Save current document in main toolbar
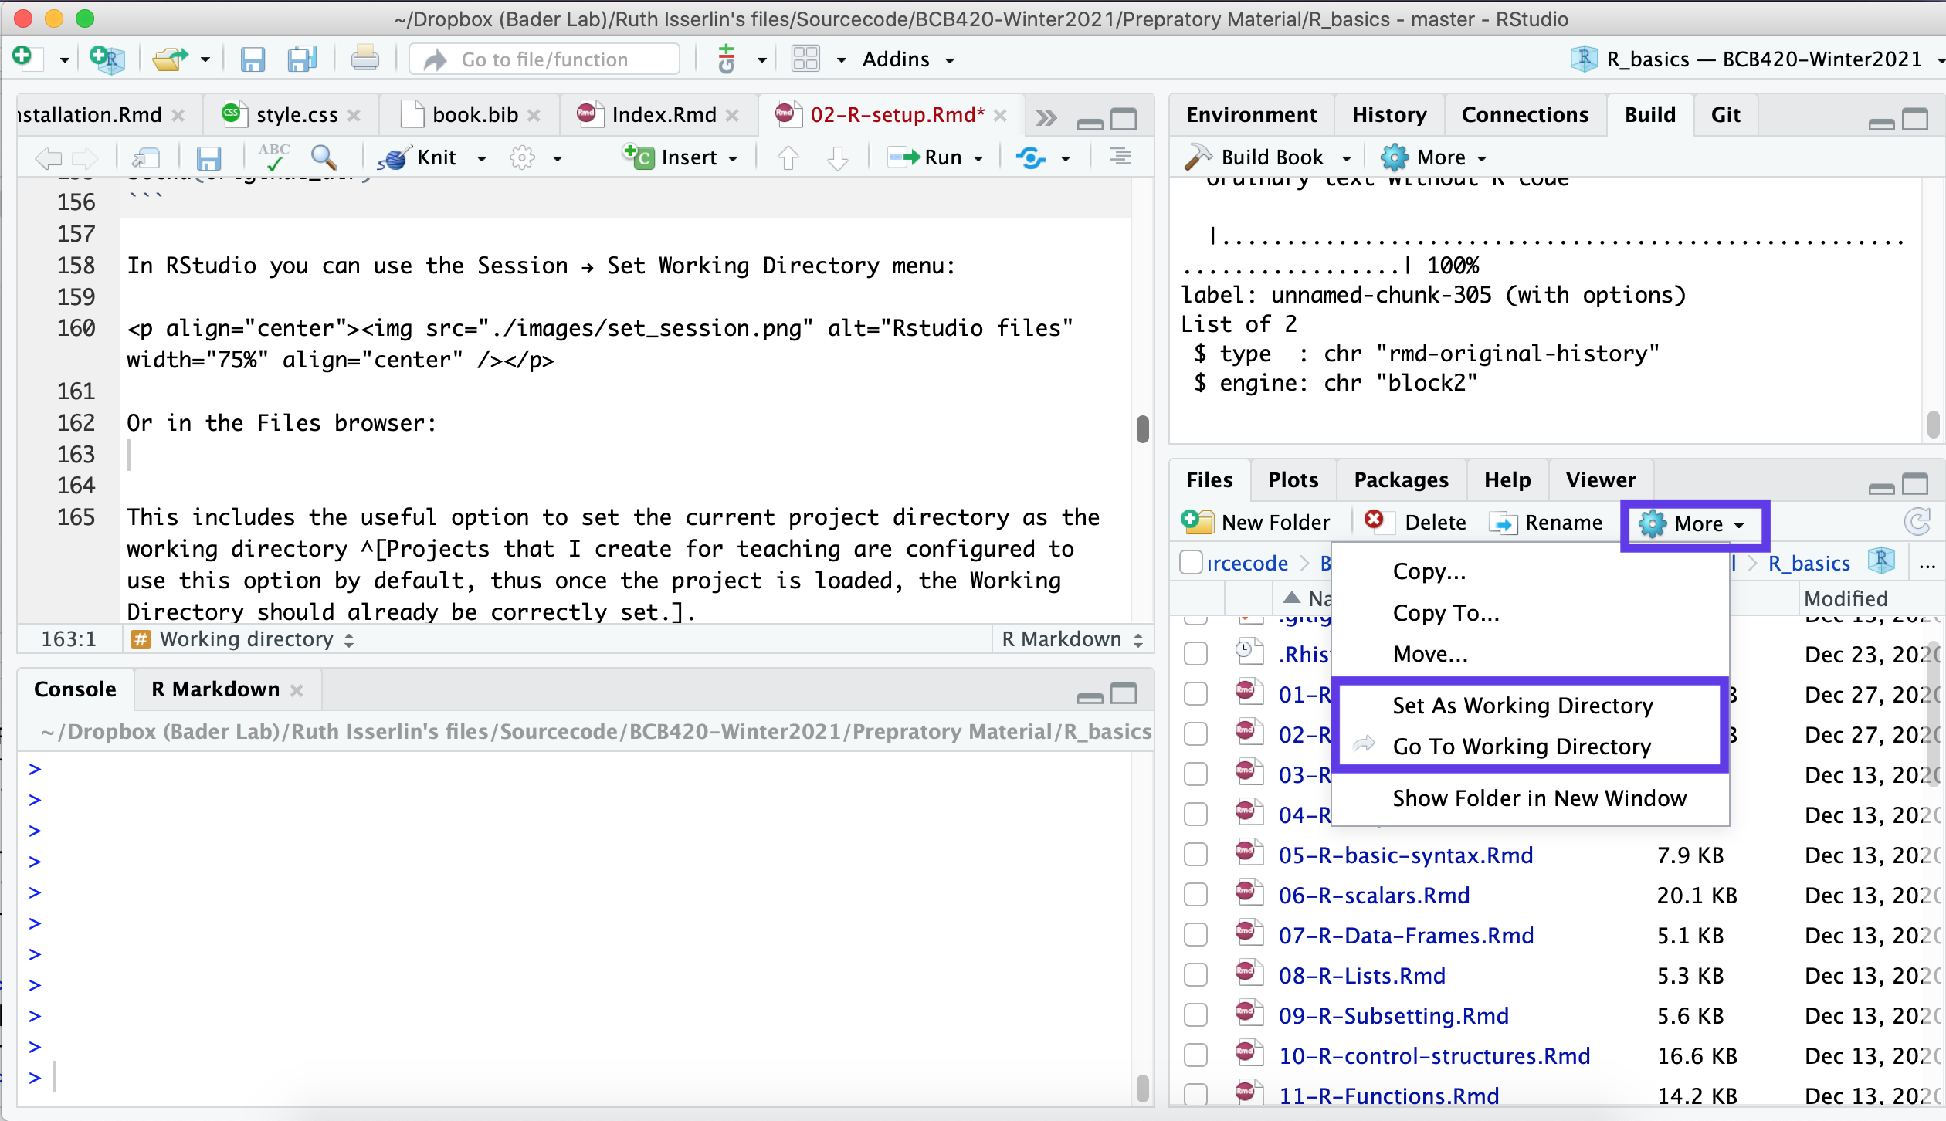 (252, 59)
